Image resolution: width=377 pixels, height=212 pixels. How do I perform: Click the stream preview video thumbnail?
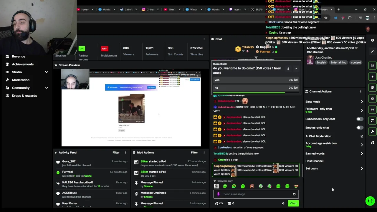coord(131,108)
